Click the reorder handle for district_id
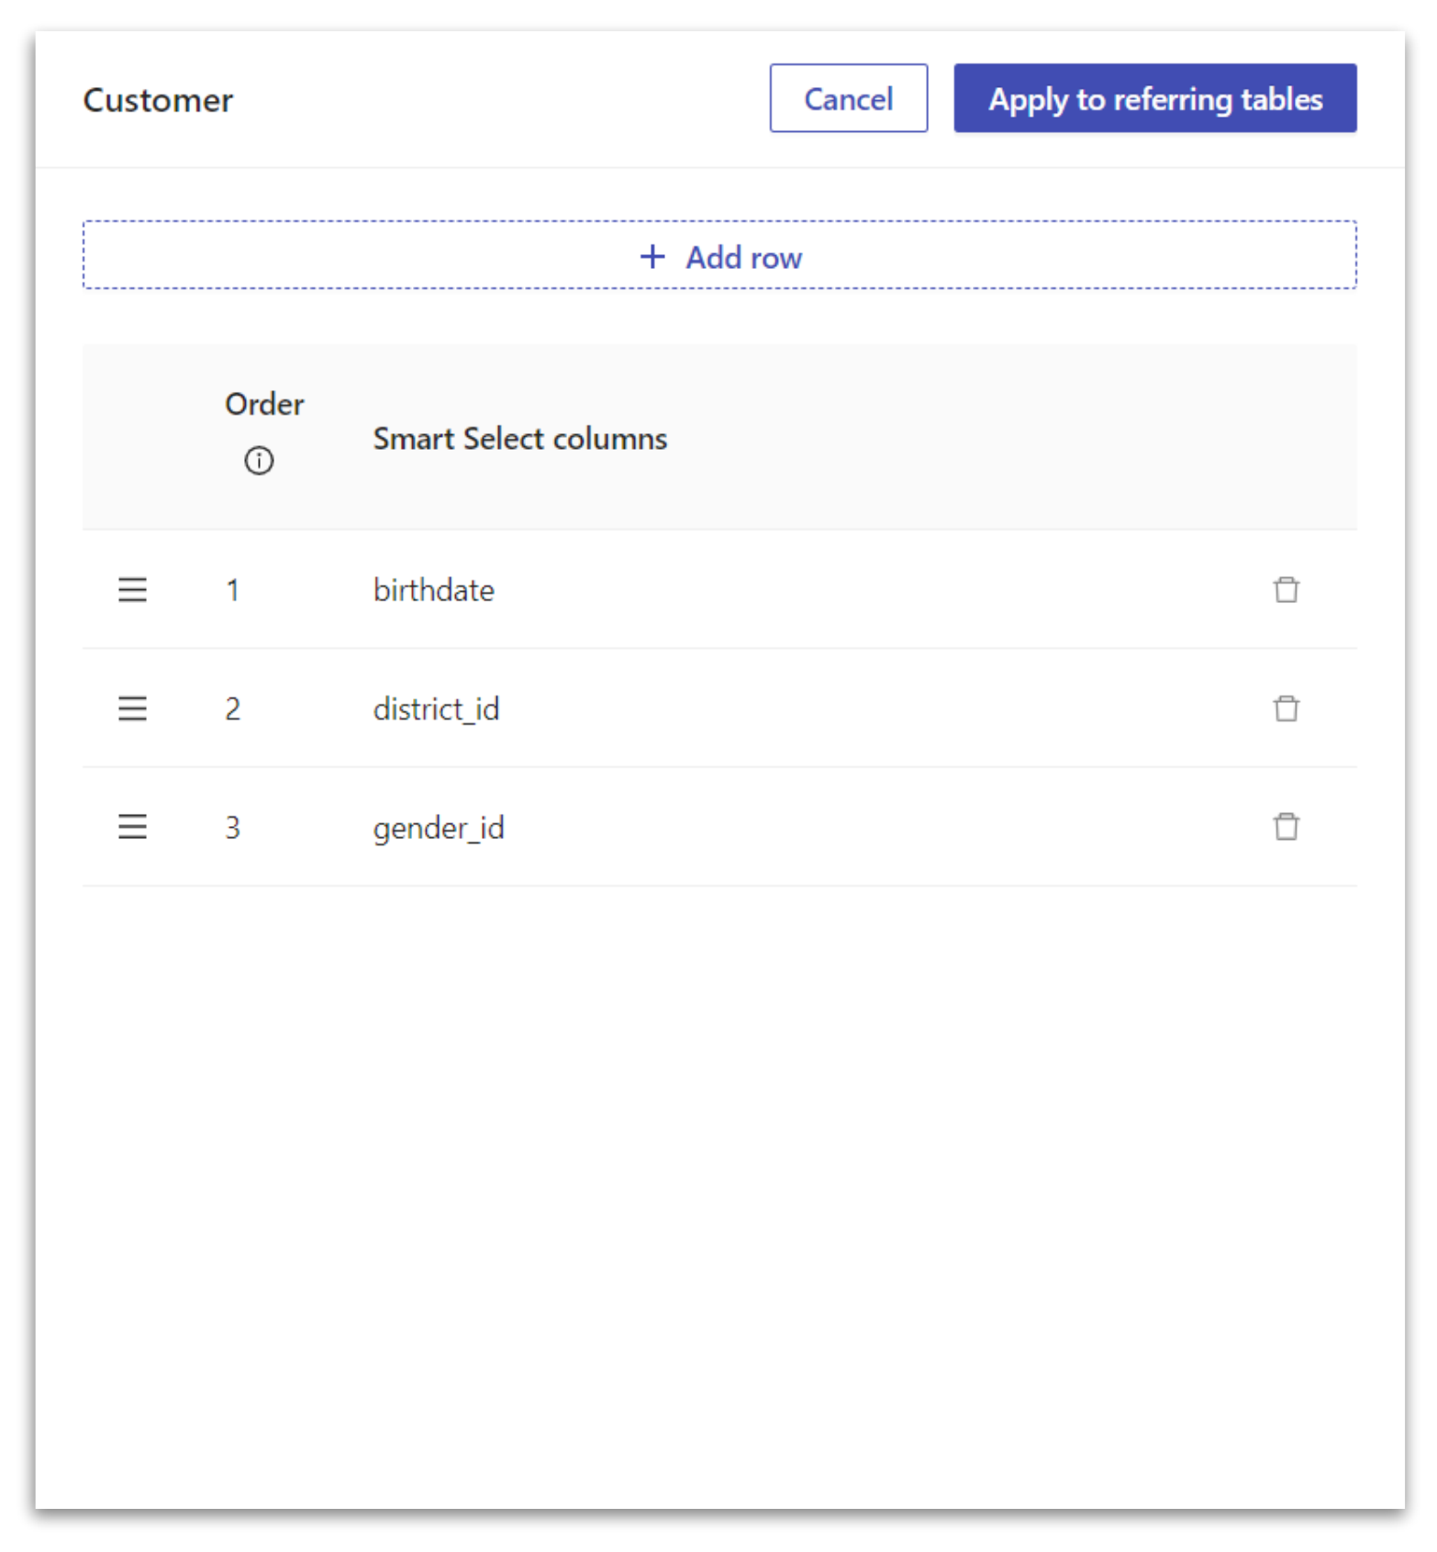Viewport: 1437px width, 1552px height. [132, 708]
